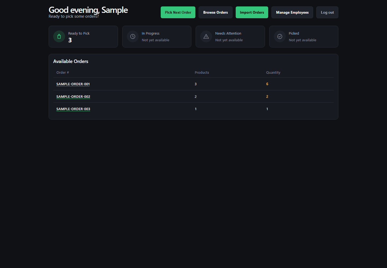
Task: Click the Quantity column header
Action: click(x=273, y=72)
